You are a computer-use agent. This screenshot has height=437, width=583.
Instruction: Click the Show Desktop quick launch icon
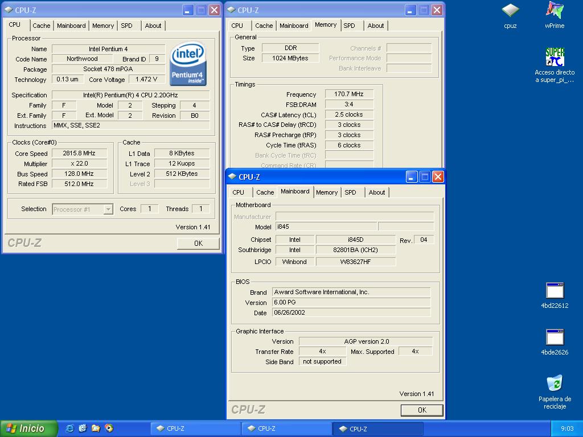(83, 428)
